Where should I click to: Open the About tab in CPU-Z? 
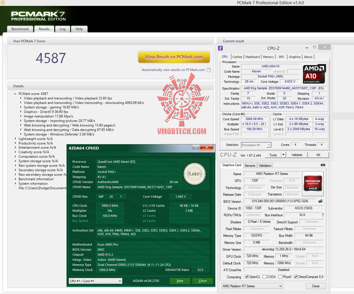click(x=308, y=57)
